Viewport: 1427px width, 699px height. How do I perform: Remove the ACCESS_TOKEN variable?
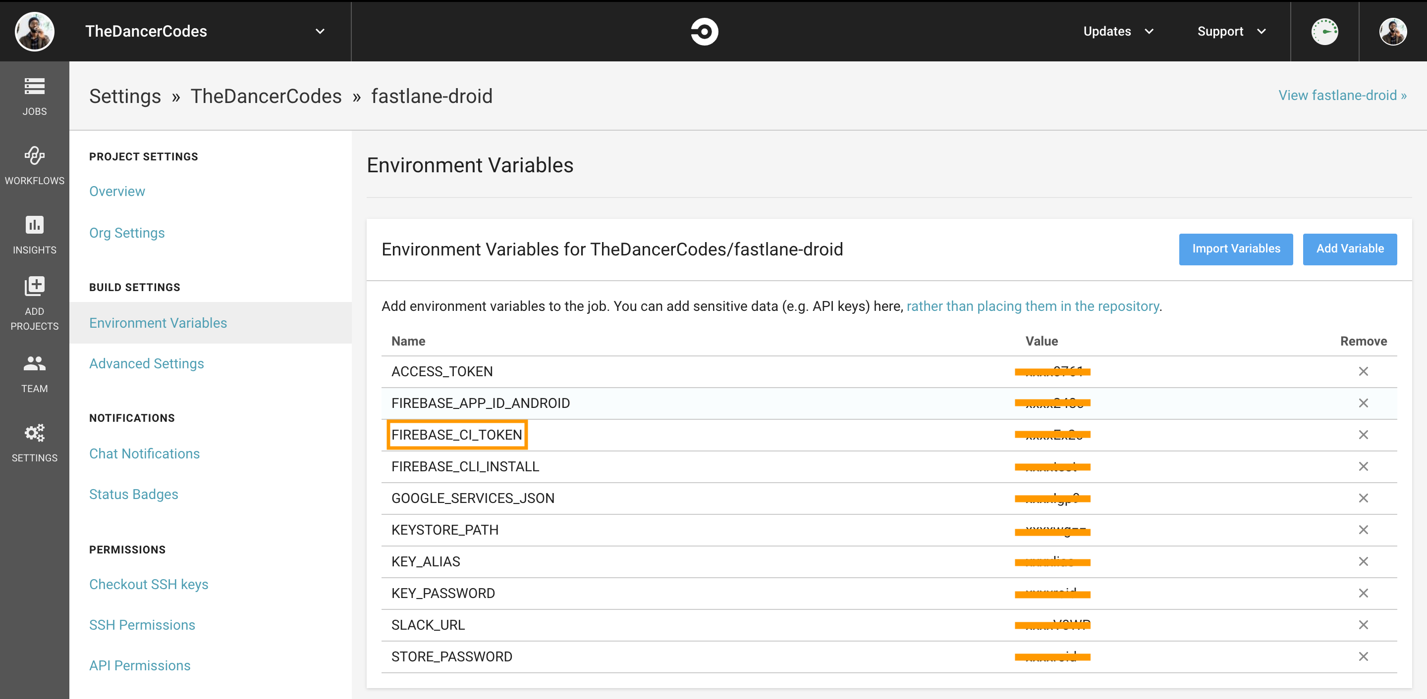[1363, 371]
